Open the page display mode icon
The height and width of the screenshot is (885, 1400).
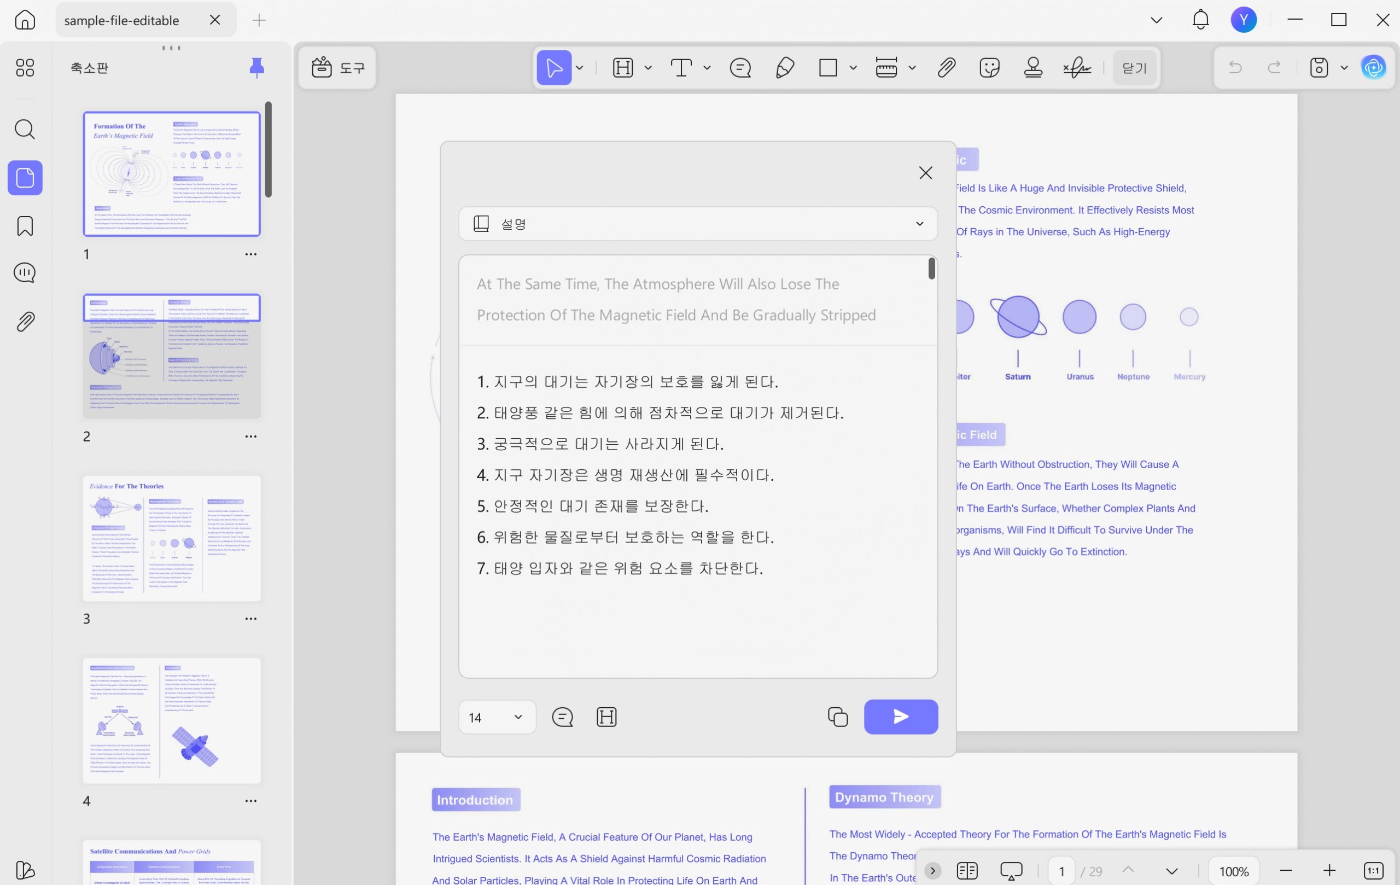tap(967, 870)
